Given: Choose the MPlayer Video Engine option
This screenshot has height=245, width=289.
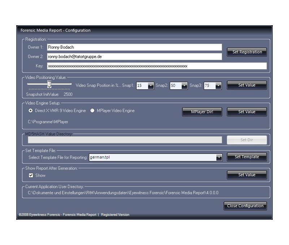Looking at the screenshot, I should (x=92, y=111).
